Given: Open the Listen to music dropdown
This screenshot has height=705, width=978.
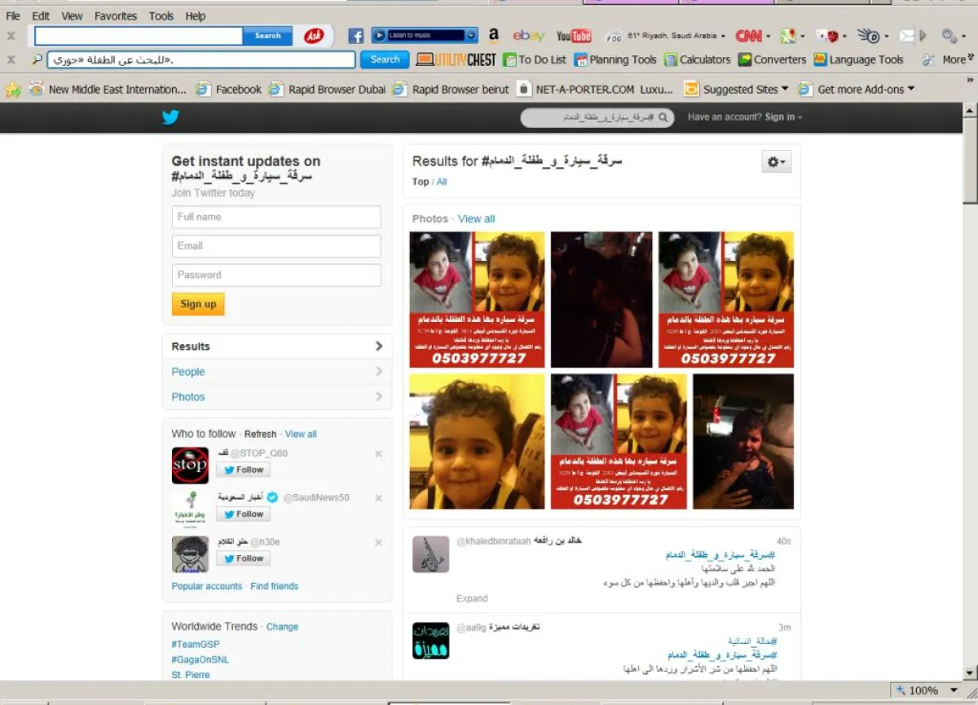Looking at the screenshot, I should pyautogui.click(x=471, y=36).
